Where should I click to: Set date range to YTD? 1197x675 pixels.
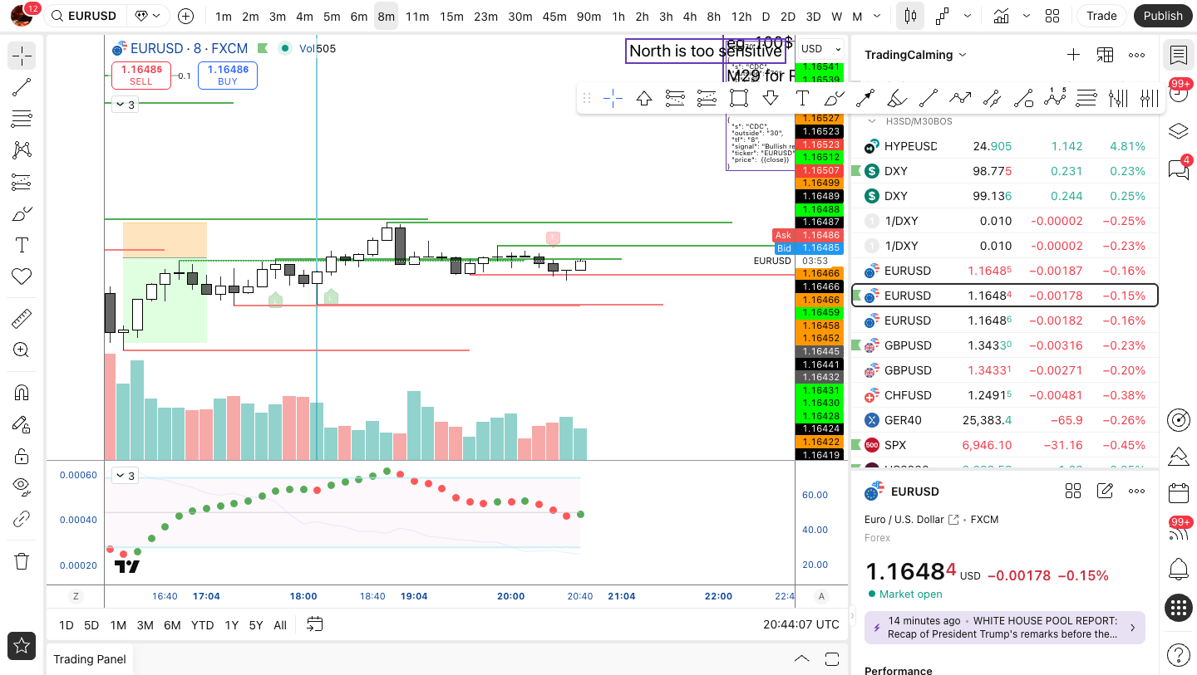point(202,625)
